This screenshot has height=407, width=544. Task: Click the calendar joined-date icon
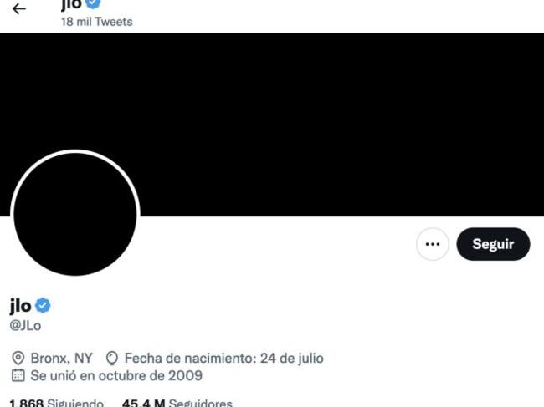(18, 375)
